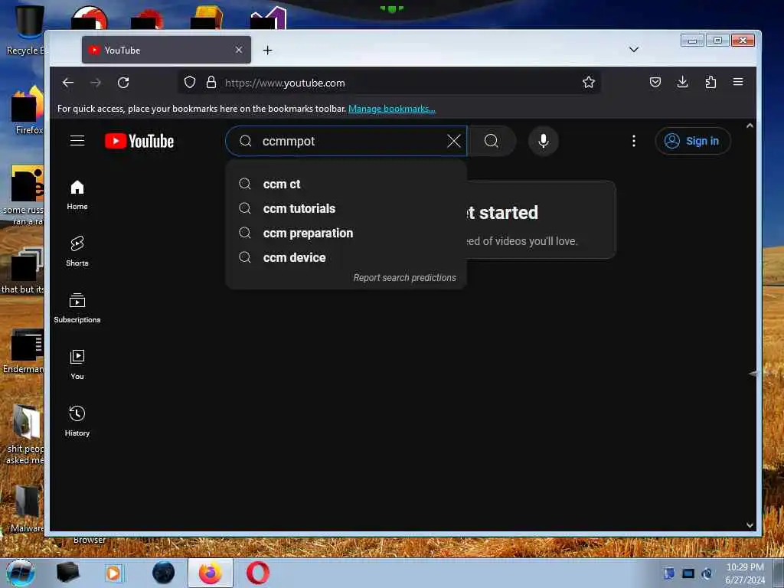
Task: Click the page scrollbar up arrow
Action: (x=750, y=126)
